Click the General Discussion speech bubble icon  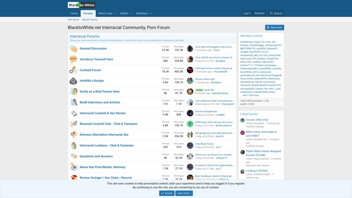coord(73,48)
